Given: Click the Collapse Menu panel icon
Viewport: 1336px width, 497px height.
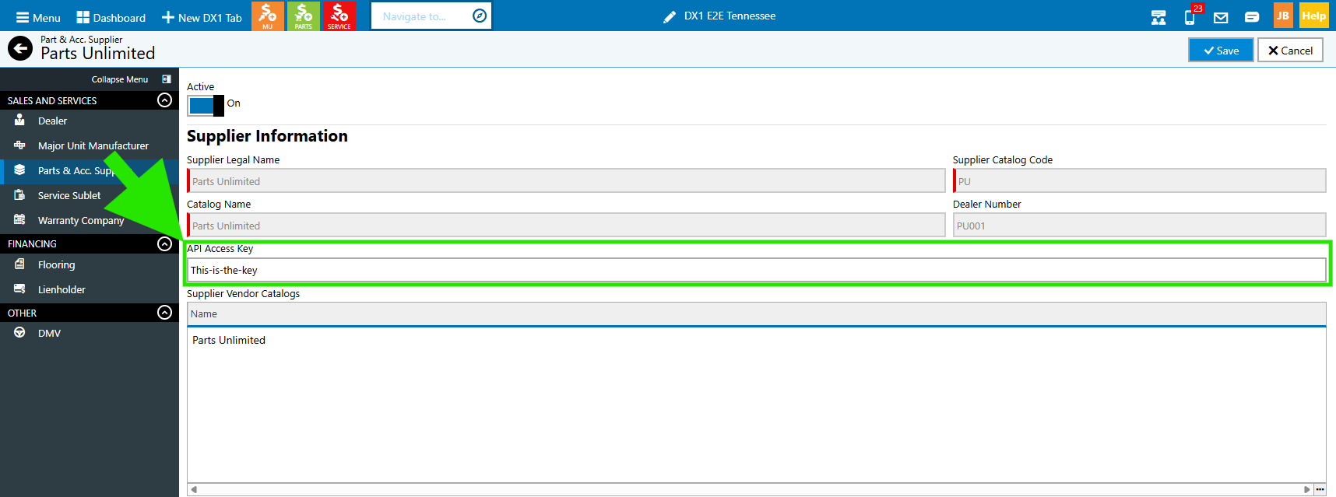Looking at the screenshot, I should coord(167,79).
